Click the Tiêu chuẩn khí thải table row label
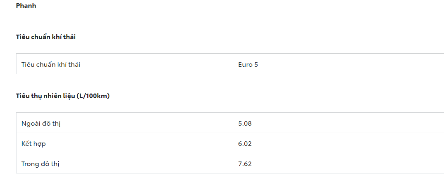 pyautogui.click(x=51, y=64)
